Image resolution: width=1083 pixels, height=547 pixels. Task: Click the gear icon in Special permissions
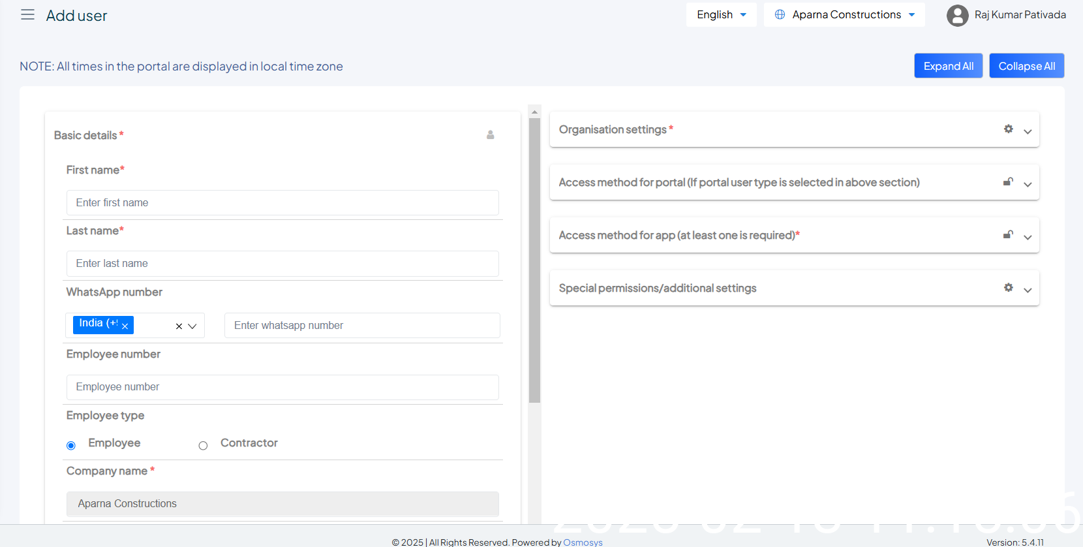pyautogui.click(x=1009, y=288)
